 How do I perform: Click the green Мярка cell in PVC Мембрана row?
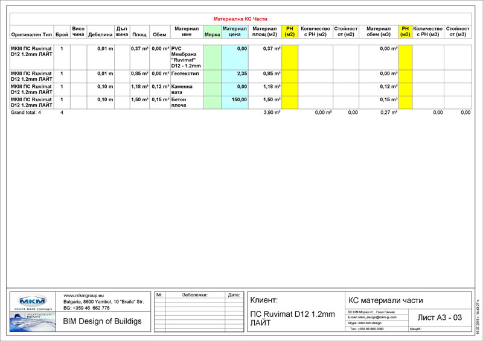click(x=213, y=57)
